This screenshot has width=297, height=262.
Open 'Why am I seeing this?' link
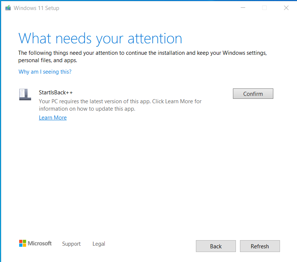click(x=45, y=72)
